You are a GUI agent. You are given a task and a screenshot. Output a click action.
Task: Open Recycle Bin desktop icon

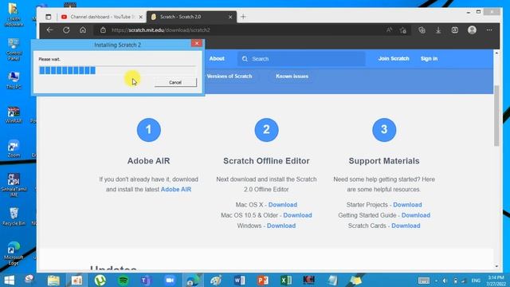pyautogui.click(x=14, y=217)
